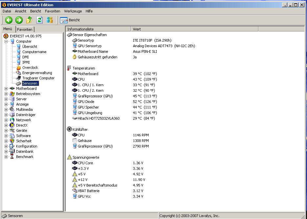Screen dimensions: 307x219
Task: Click the DirectX icon in the tree
Action: pos(12,125)
